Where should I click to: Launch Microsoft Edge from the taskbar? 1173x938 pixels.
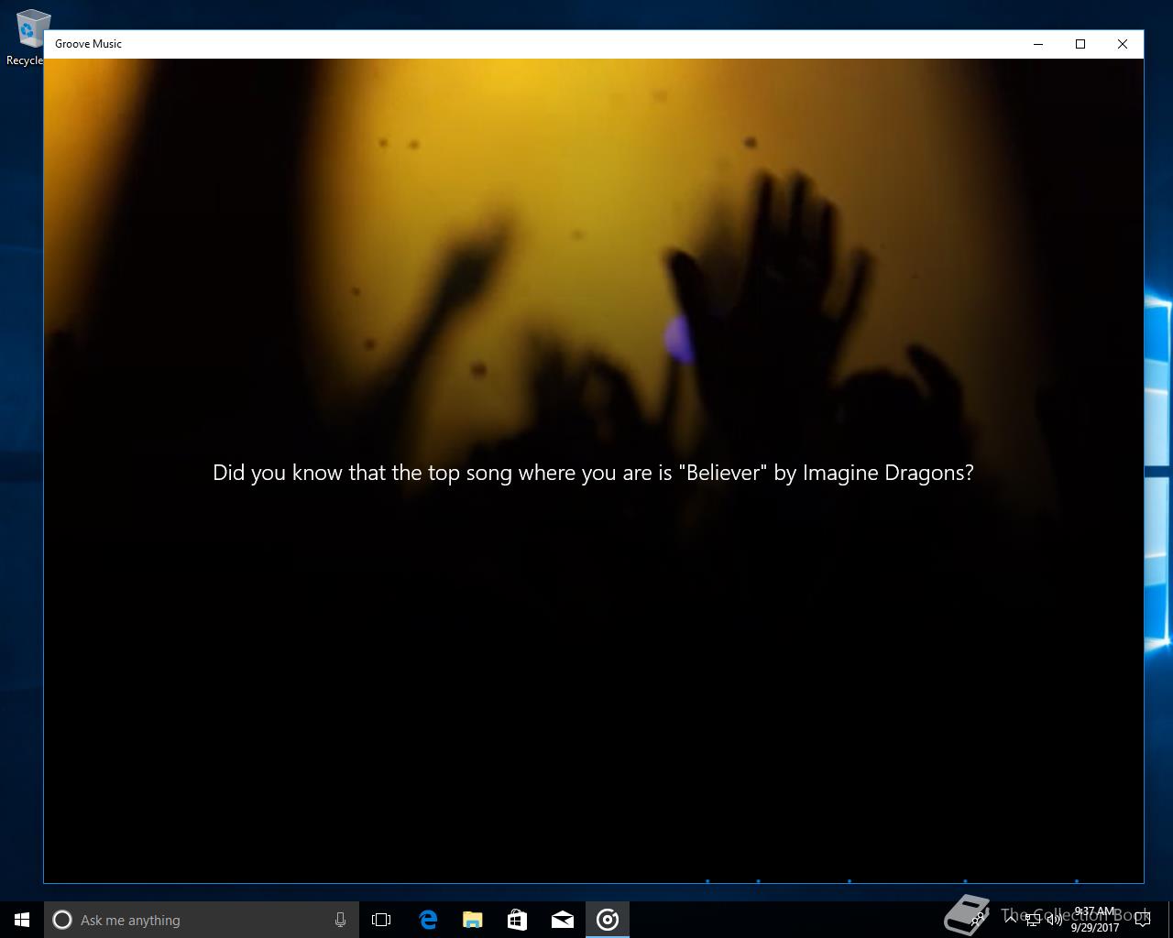428,920
